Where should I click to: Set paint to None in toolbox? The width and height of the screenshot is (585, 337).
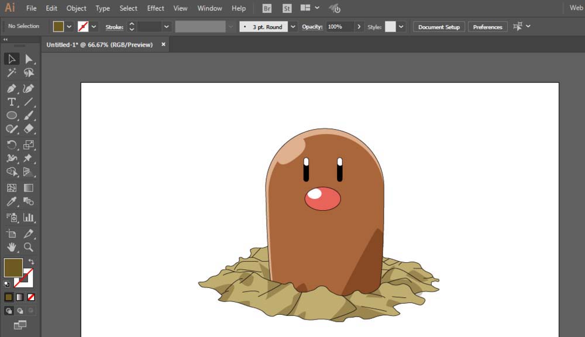(31, 297)
